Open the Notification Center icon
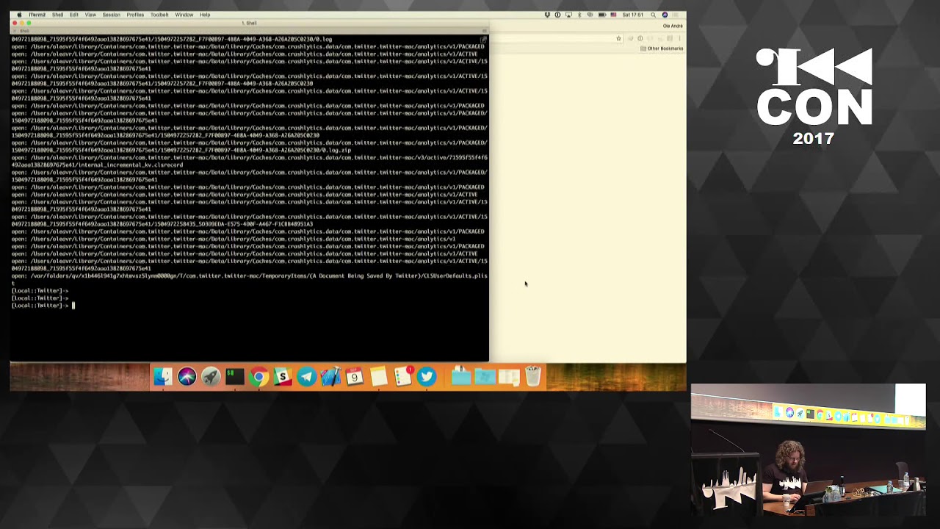 point(677,15)
